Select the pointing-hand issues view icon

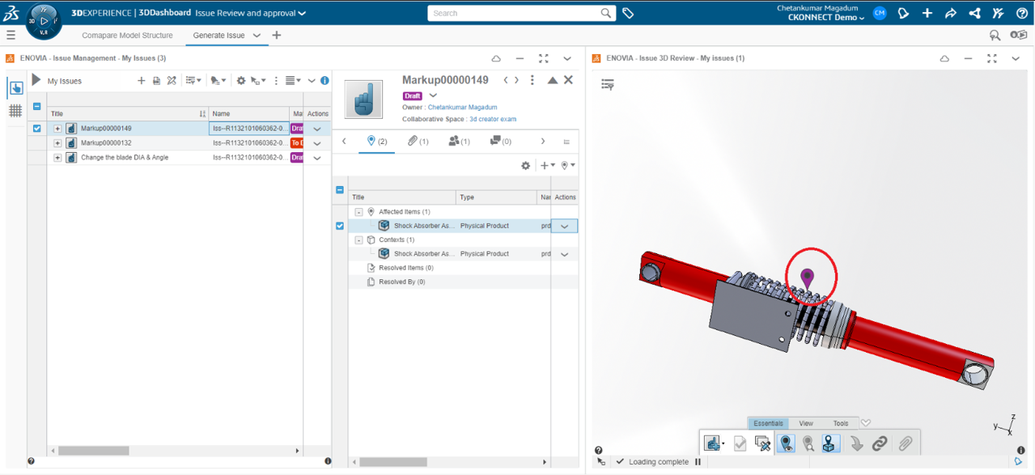click(15, 87)
